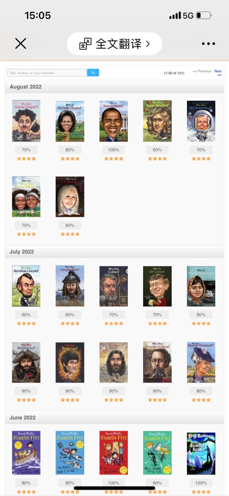Go to Previous page of results
The height and width of the screenshot is (496, 229).
pos(202,71)
